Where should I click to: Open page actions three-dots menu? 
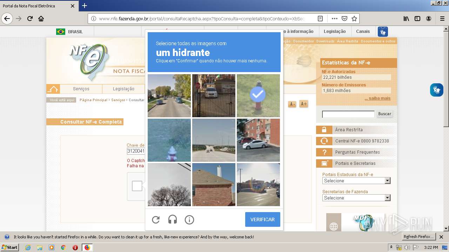335,19
